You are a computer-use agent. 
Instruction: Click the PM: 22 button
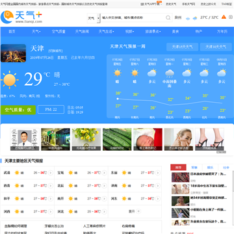point(51,109)
